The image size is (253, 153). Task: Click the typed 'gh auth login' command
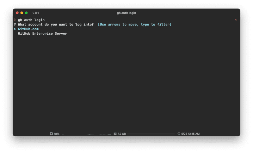31,20
